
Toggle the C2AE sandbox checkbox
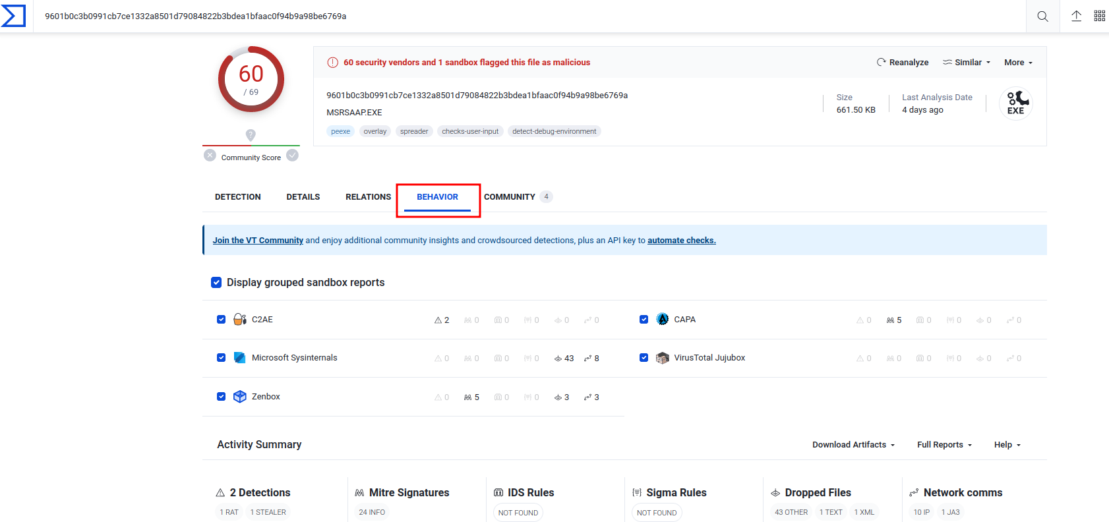222,320
